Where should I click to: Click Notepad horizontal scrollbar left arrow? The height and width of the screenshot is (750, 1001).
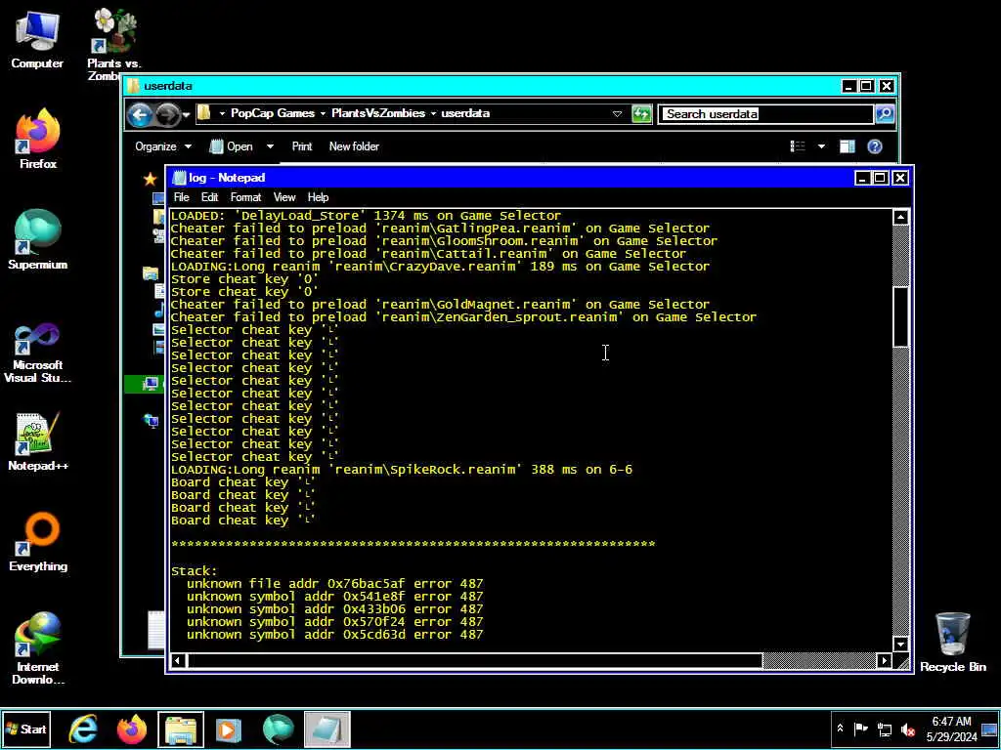pos(178,661)
